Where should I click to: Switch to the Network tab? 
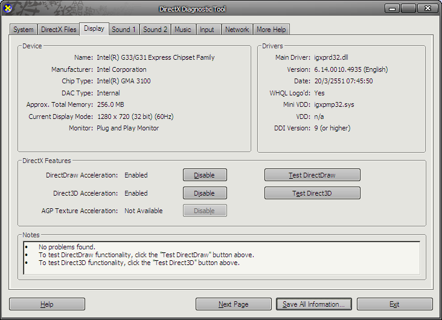coord(237,30)
